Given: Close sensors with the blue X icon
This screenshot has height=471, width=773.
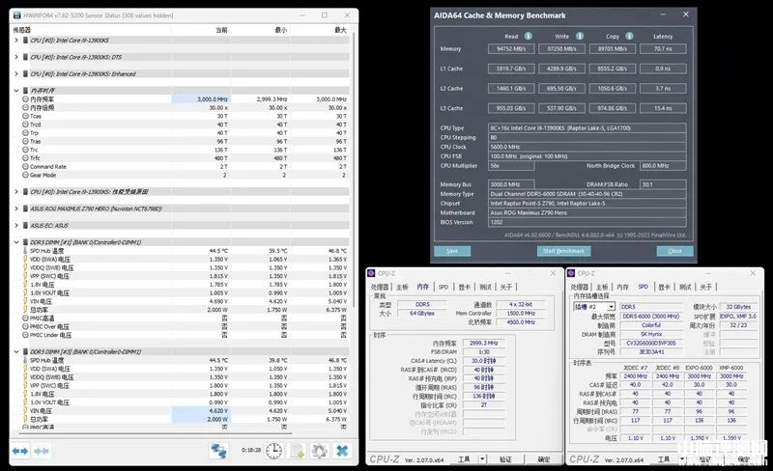Looking at the screenshot, I should pyautogui.click(x=342, y=451).
